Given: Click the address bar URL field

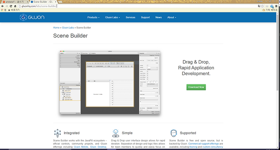Looking at the screenshot, I should [x=138, y=6].
